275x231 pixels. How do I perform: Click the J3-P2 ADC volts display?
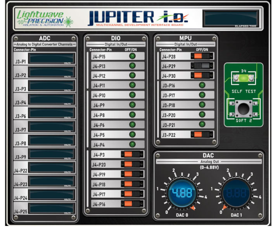[x=52, y=72]
